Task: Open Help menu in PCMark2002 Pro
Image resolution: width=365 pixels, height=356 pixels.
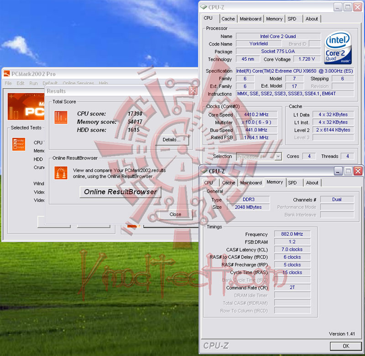Action: coord(103,83)
